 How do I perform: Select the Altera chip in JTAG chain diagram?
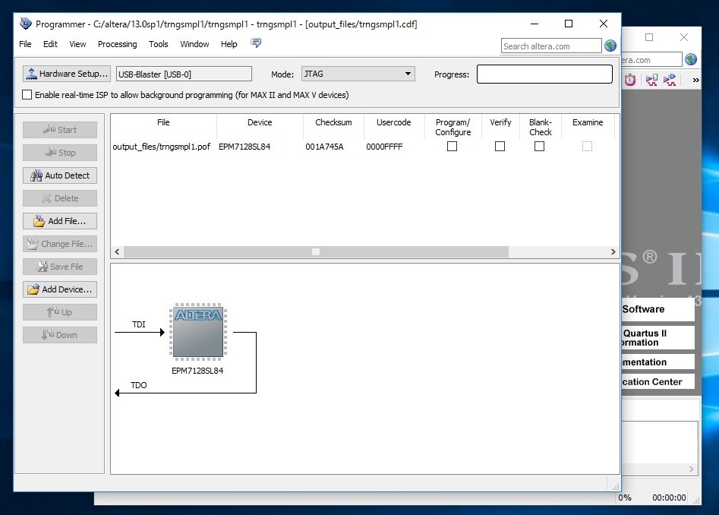pyautogui.click(x=198, y=332)
